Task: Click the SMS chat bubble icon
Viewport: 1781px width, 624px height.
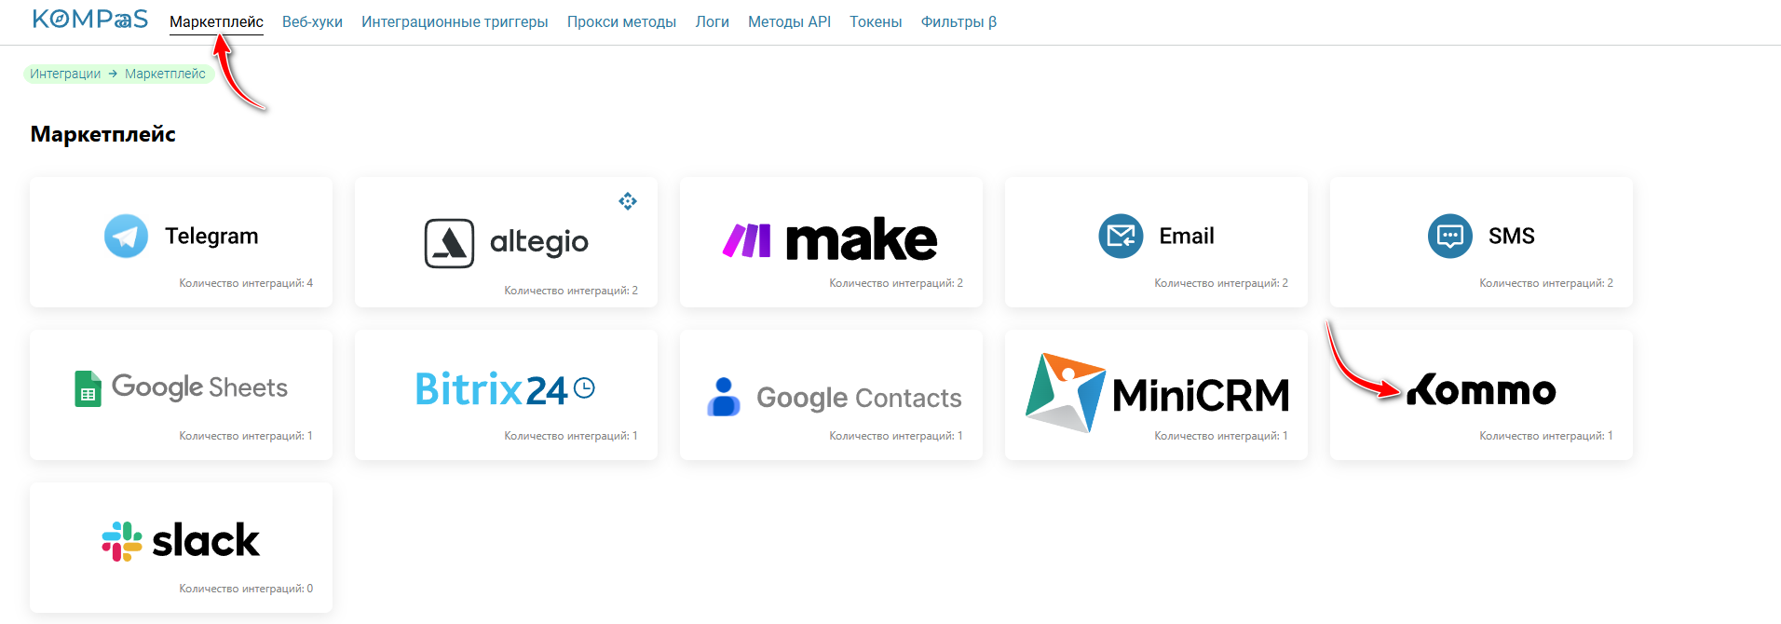Action: click(1450, 236)
